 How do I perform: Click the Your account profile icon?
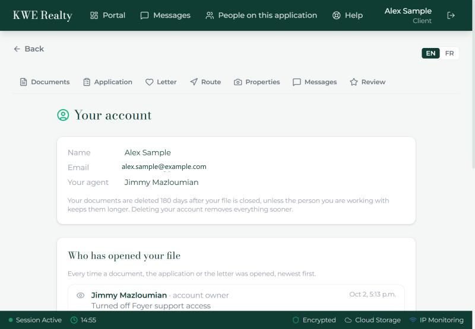63,115
